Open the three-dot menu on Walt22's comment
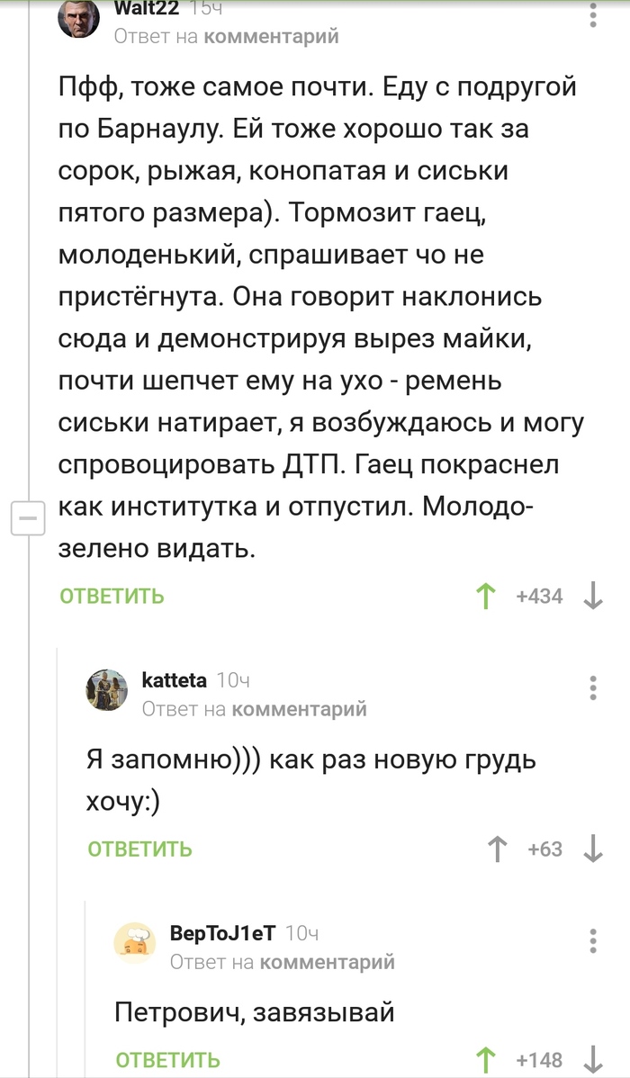The height and width of the screenshot is (1078, 630). click(591, 14)
